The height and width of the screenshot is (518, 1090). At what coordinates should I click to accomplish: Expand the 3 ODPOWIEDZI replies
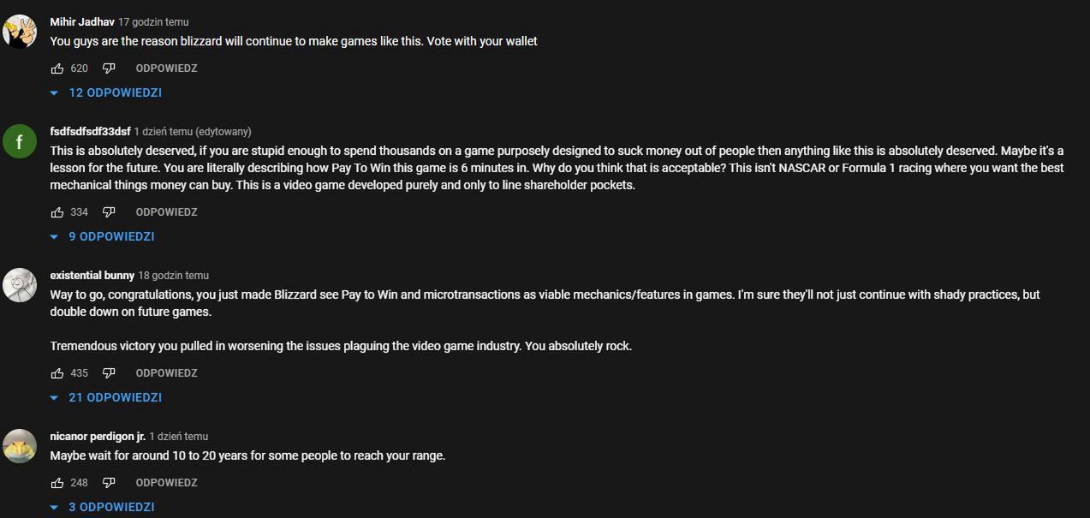pyautogui.click(x=103, y=507)
